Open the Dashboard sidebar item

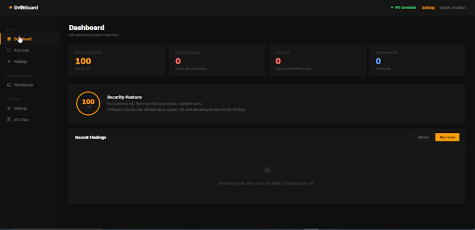tap(29, 39)
